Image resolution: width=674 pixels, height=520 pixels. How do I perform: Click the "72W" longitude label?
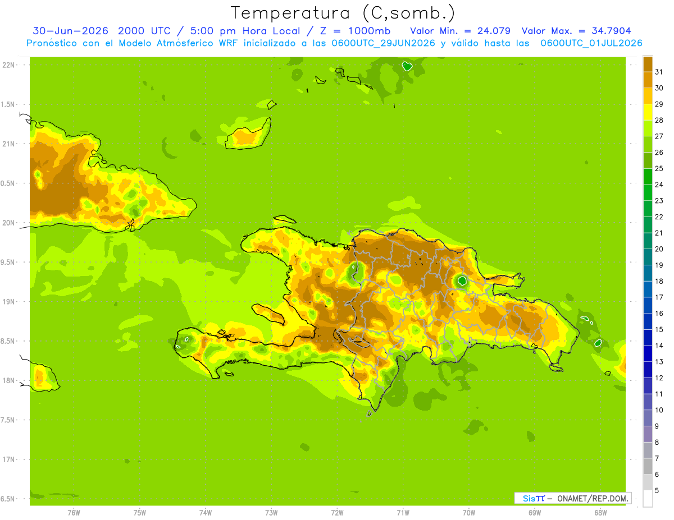[337, 512]
